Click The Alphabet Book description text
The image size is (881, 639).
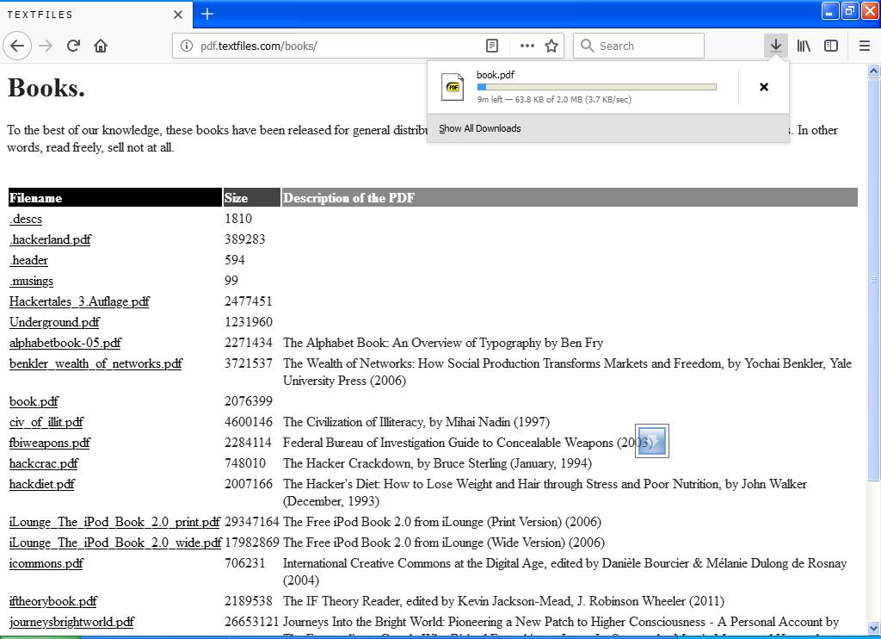[x=443, y=343]
